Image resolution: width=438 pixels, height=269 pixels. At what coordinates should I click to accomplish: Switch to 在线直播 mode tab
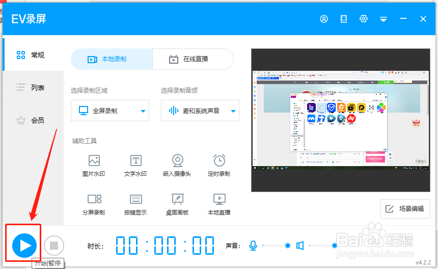click(193, 59)
